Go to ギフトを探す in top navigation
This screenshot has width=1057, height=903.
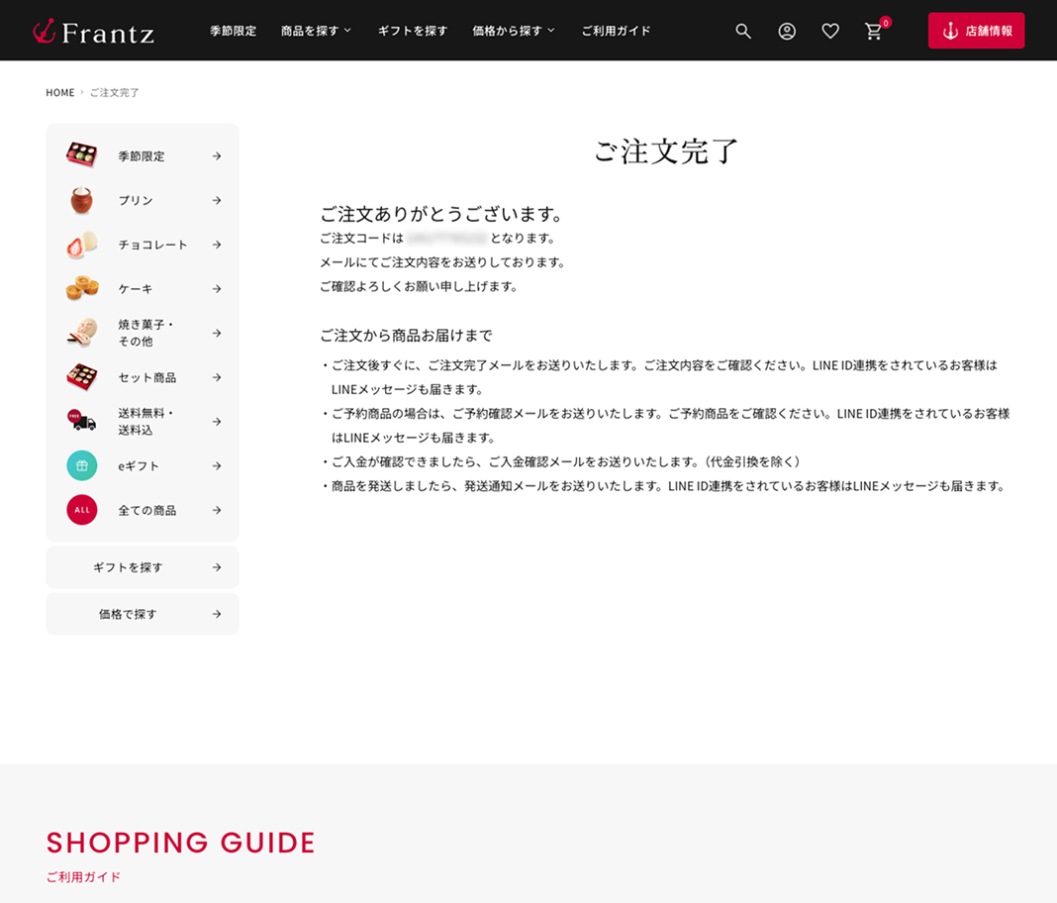(x=413, y=31)
